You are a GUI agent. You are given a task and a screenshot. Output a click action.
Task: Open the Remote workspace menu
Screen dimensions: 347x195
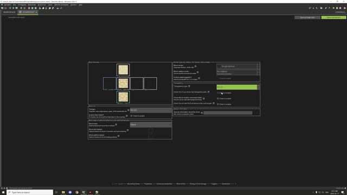(x=61, y=5)
